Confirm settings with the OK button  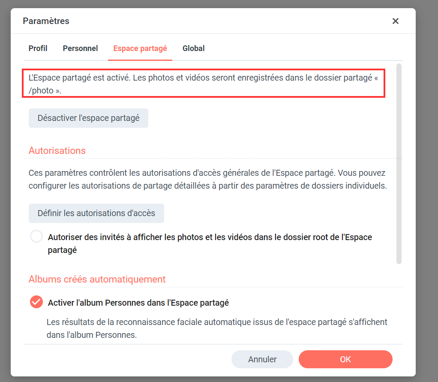(x=345, y=359)
